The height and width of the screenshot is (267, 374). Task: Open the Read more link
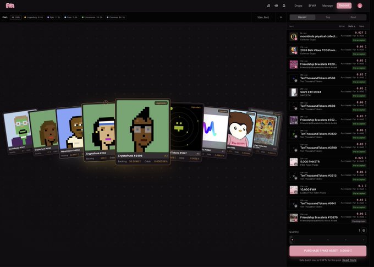pyautogui.click(x=349, y=260)
